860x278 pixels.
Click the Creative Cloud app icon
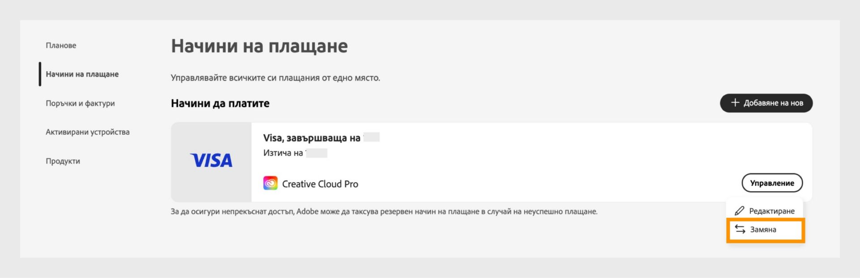270,183
